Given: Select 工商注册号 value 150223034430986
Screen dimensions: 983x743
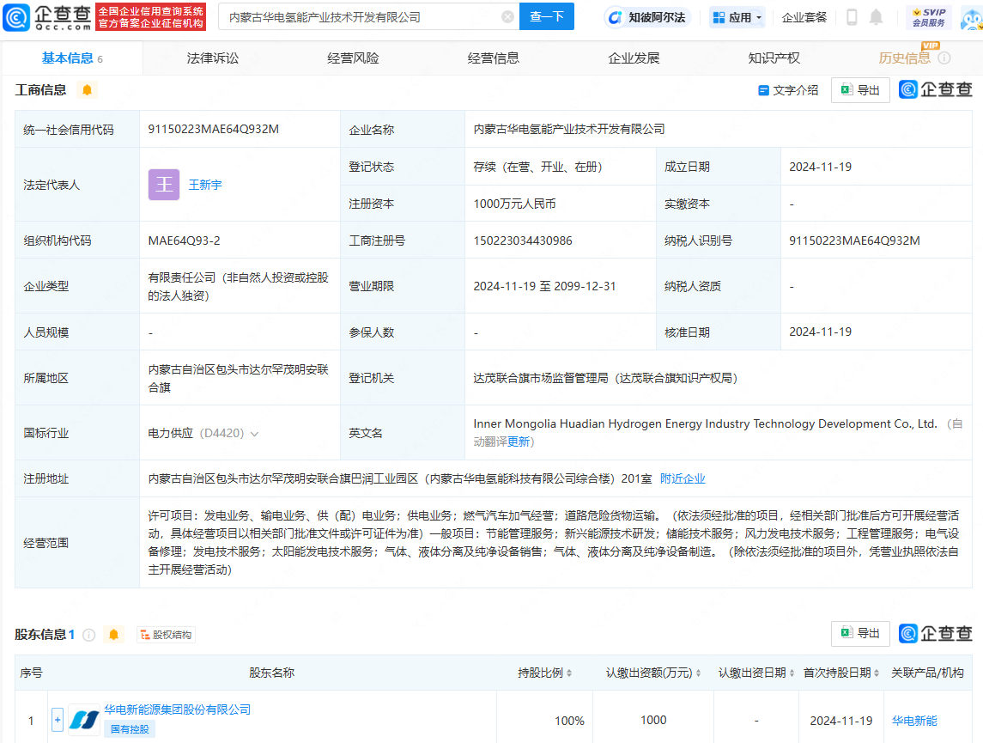Looking at the screenshot, I should [523, 241].
